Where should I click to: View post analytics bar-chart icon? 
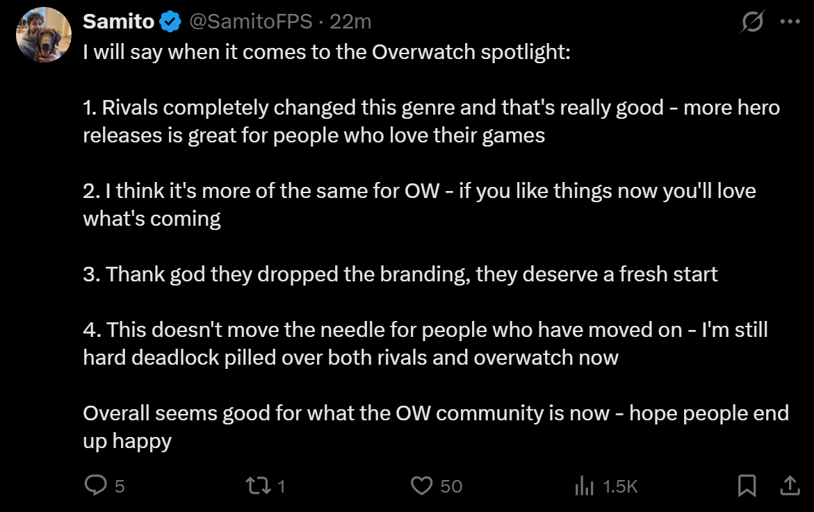click(x=584, y=486)
